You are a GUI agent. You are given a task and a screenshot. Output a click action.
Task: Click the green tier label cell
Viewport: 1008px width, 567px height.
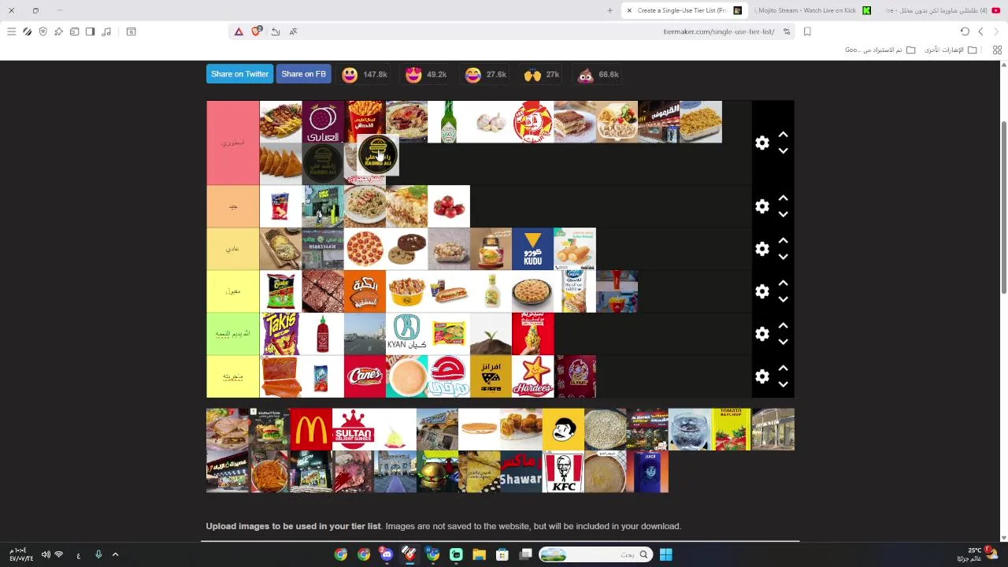coord(232,334)
